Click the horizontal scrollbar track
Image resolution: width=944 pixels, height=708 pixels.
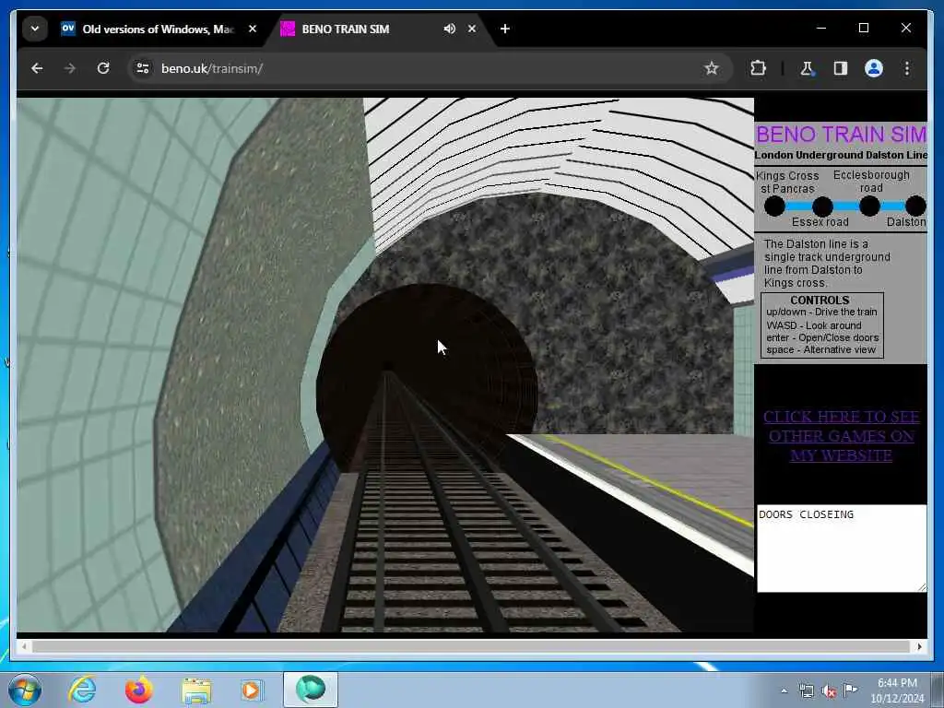[x=471, y=646]
